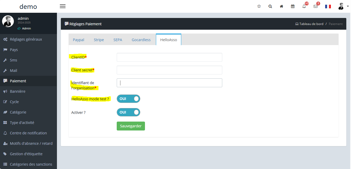Screen dimensions: 351x169
Task: Switch to the Gocardless tab
Action: [141, 40]
